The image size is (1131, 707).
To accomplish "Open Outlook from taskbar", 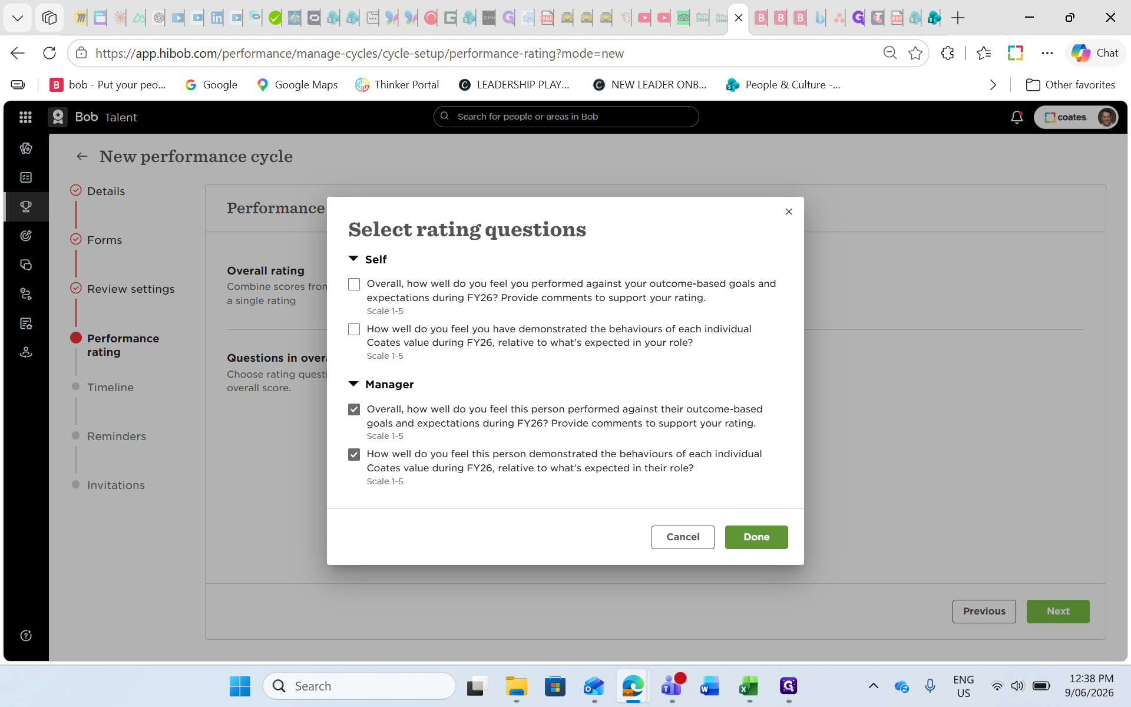I will pyautogui.click(x=594, y=686).
